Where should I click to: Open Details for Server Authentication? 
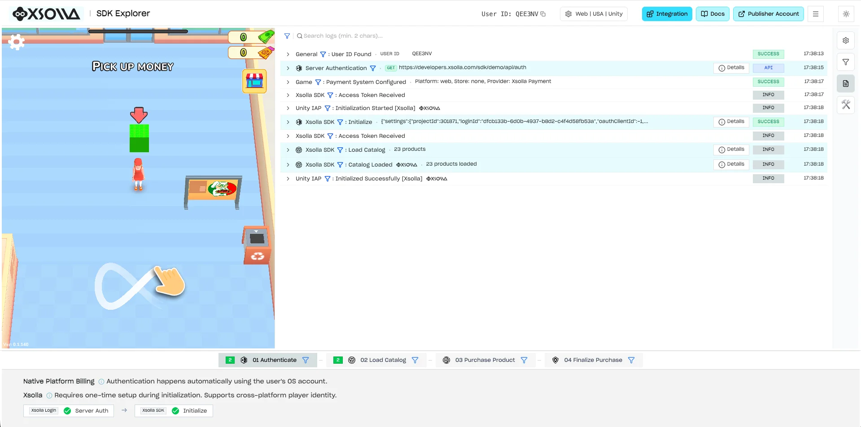731,68
